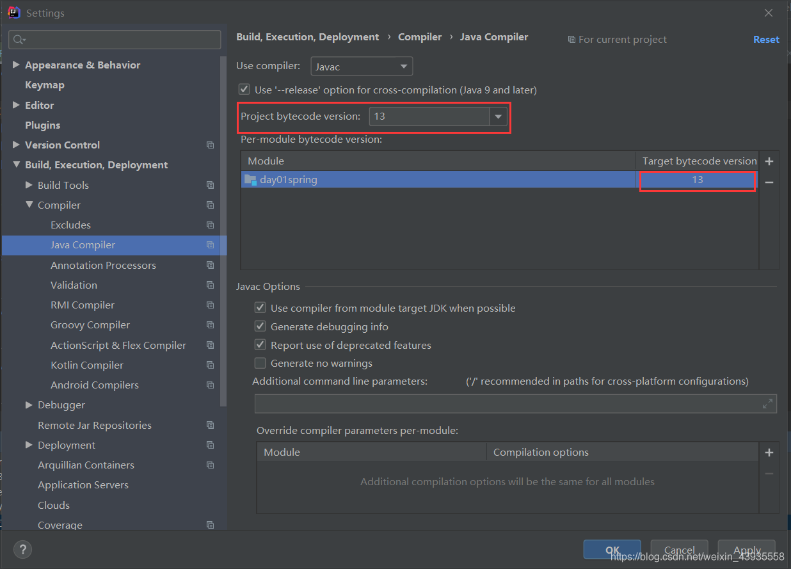Expand the Build Tools node
Screen dimensions: 791x569
click(x=29, y=185)
